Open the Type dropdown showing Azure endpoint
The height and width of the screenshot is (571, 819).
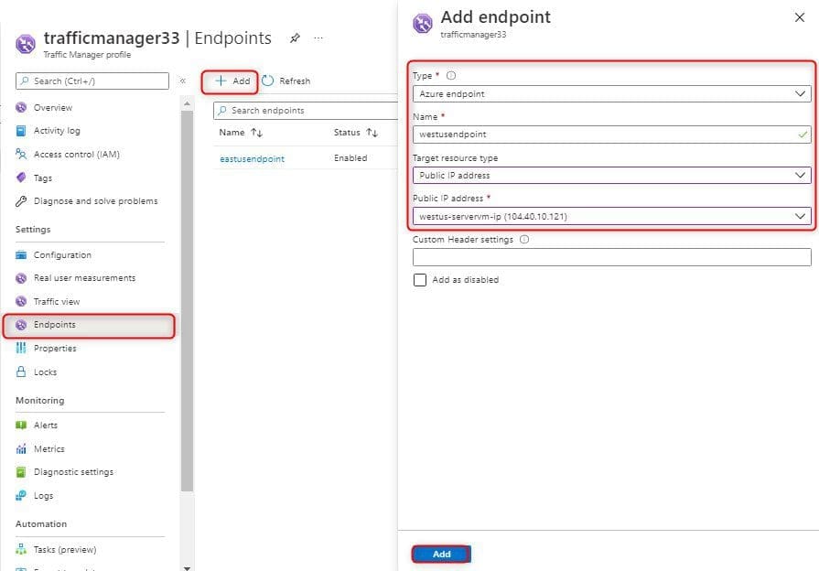pos(611,94)
